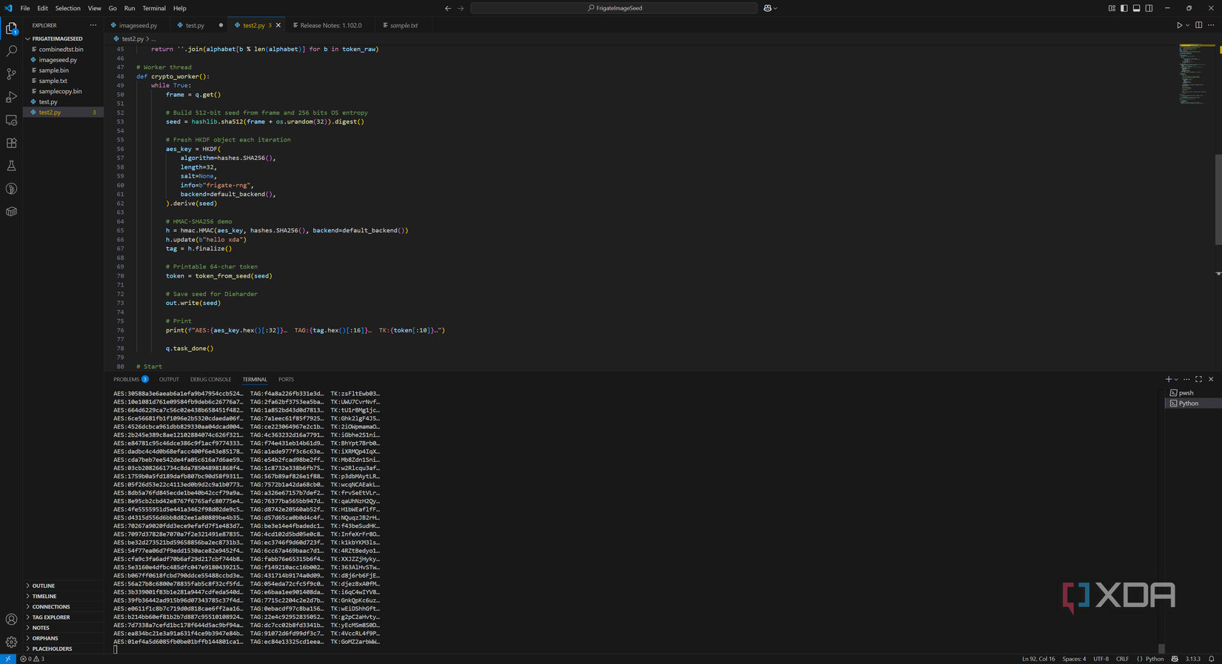The image size is (1222, 664).
Task: Click the code minimap preview
Action: point(1196,75)
